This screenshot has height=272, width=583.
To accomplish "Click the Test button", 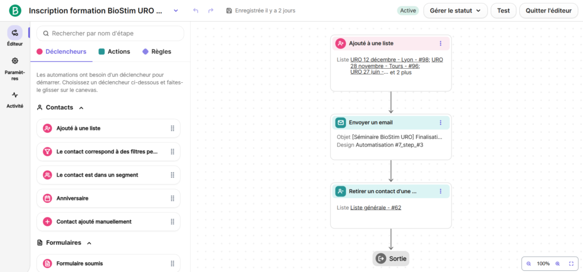I will coord(503,11).
